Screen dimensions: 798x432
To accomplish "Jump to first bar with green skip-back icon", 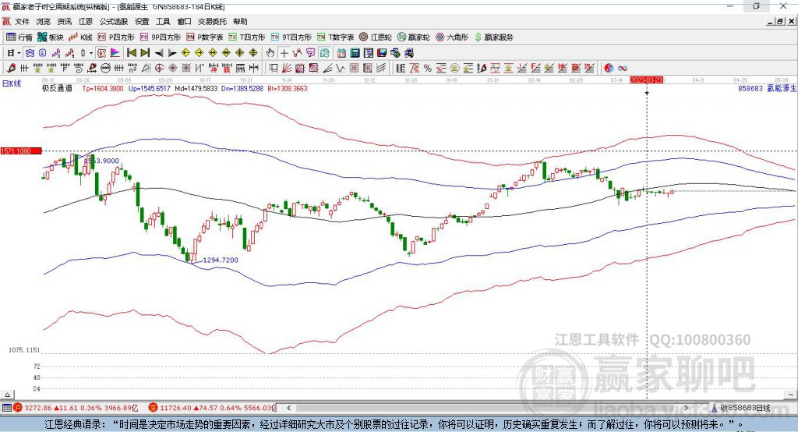I will [x=131, y=53].
